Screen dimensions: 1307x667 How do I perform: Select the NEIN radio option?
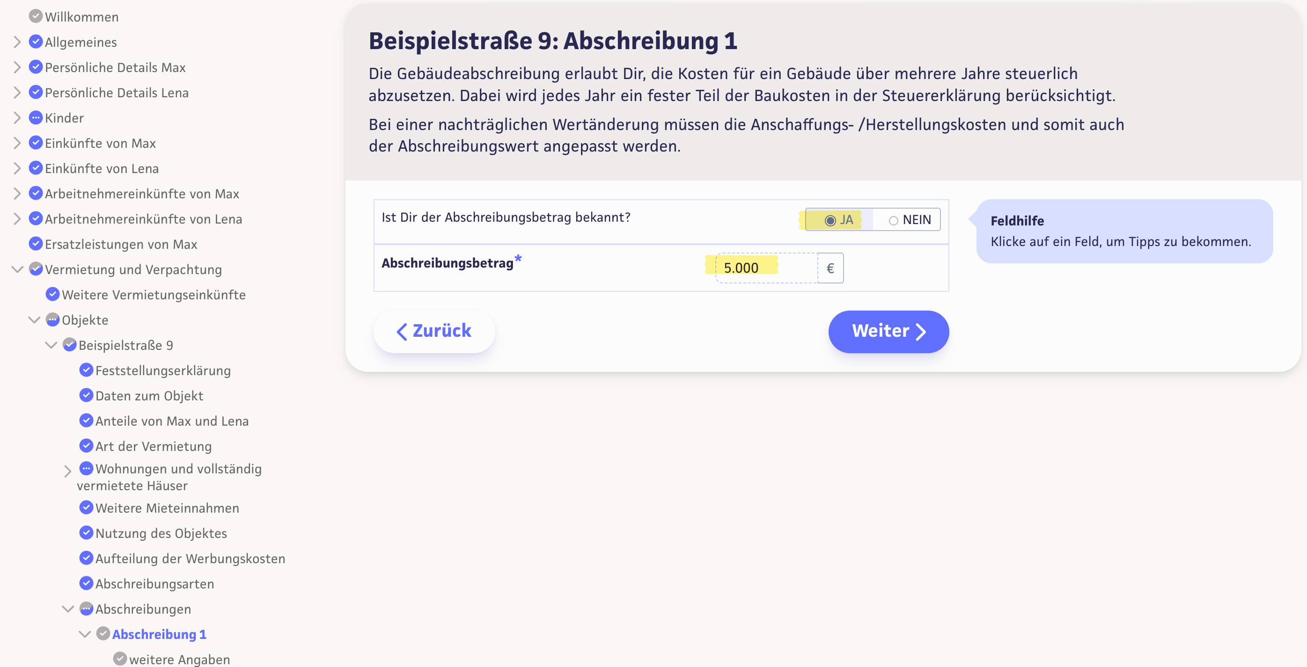pyautogui.click(x=894, y=220)
